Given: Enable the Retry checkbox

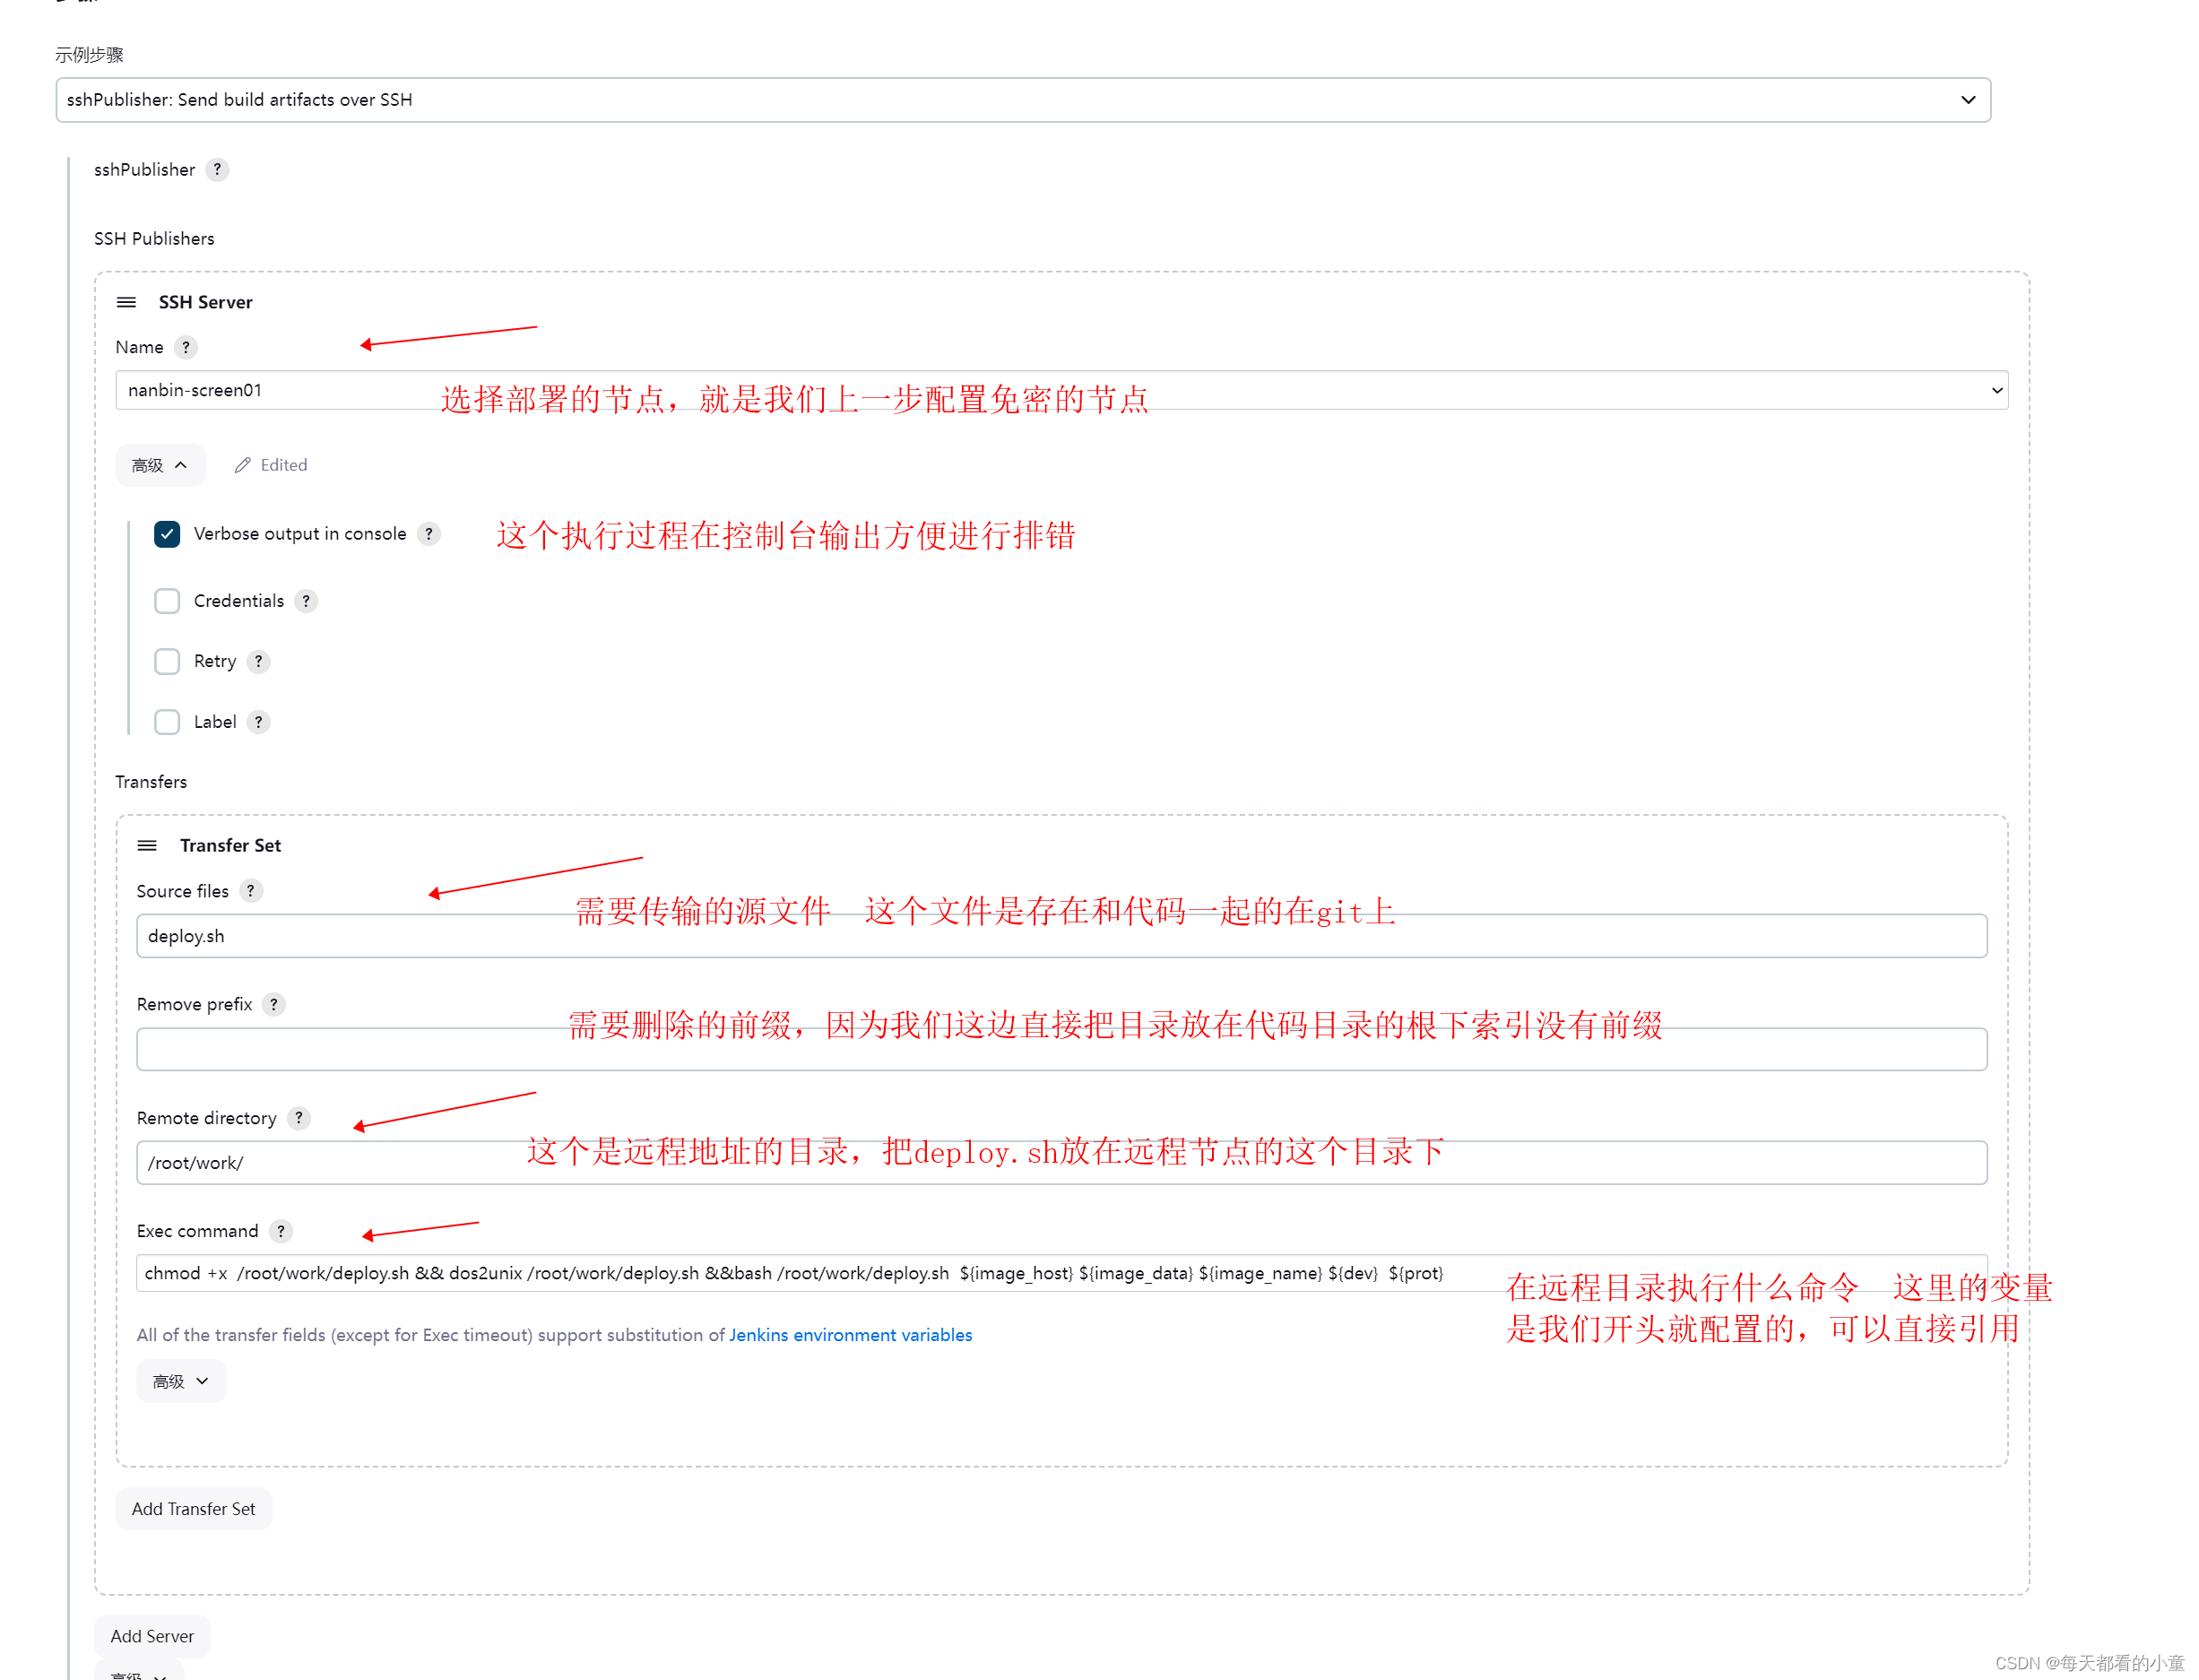Looking at the screenshot, I should (166, 661).
